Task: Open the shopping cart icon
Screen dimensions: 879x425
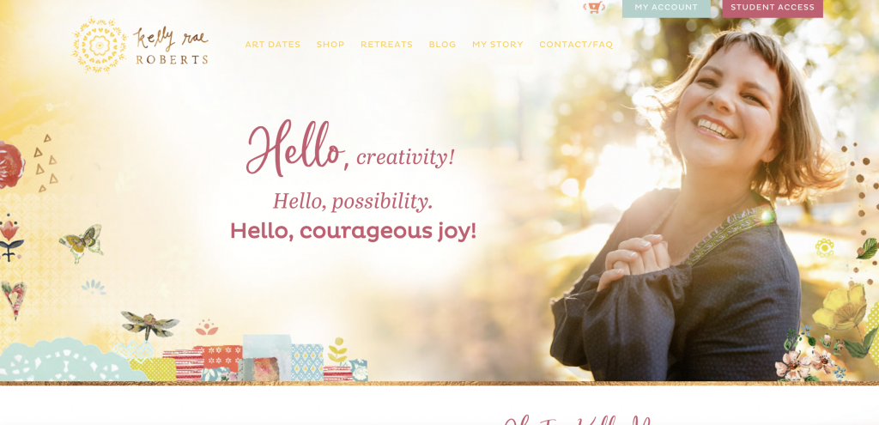Action: click(x=594, y=7)
